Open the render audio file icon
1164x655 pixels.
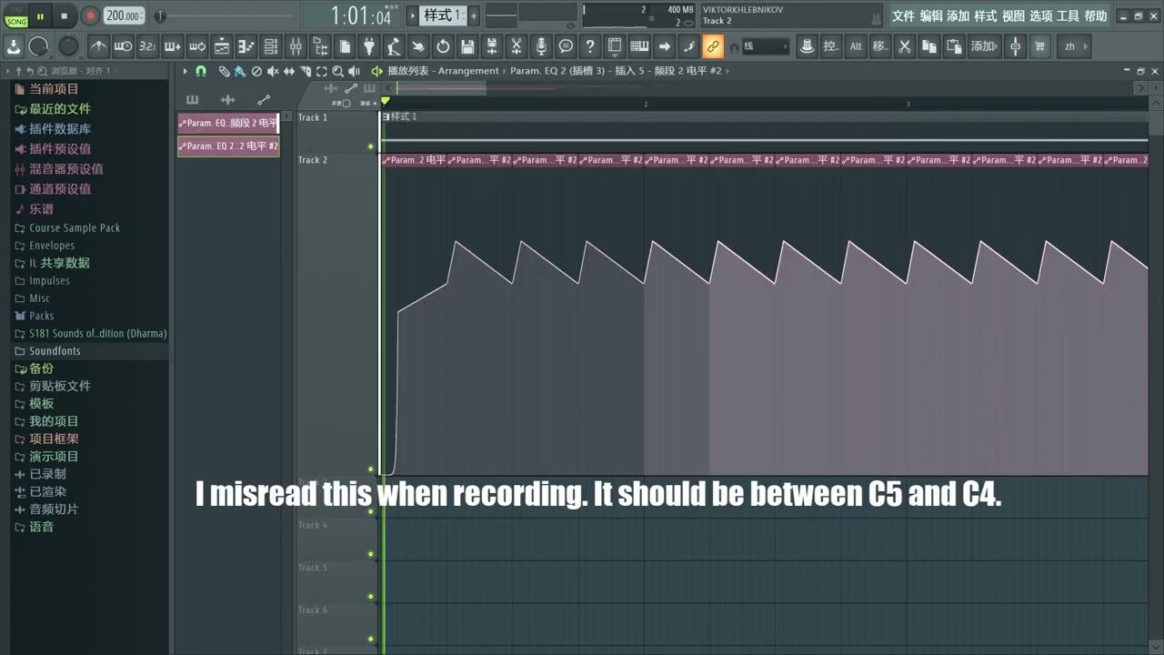coord(492,46)
